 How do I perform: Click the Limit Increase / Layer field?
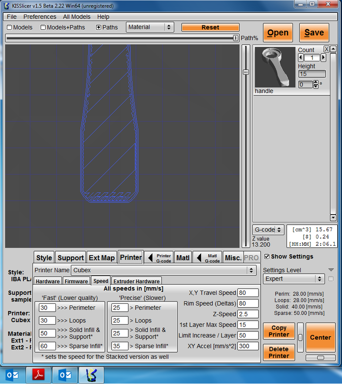pyautogui.click(x=248, y=335)
